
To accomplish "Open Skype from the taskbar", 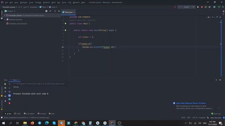I will [x=54, y=123].
